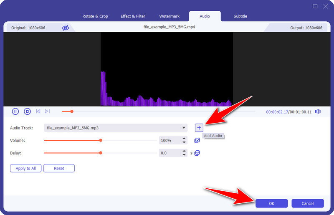Decrease delay with the down arrow
Image resolution: width=334 pixels, height=215 pixels.
coord(184,155)
